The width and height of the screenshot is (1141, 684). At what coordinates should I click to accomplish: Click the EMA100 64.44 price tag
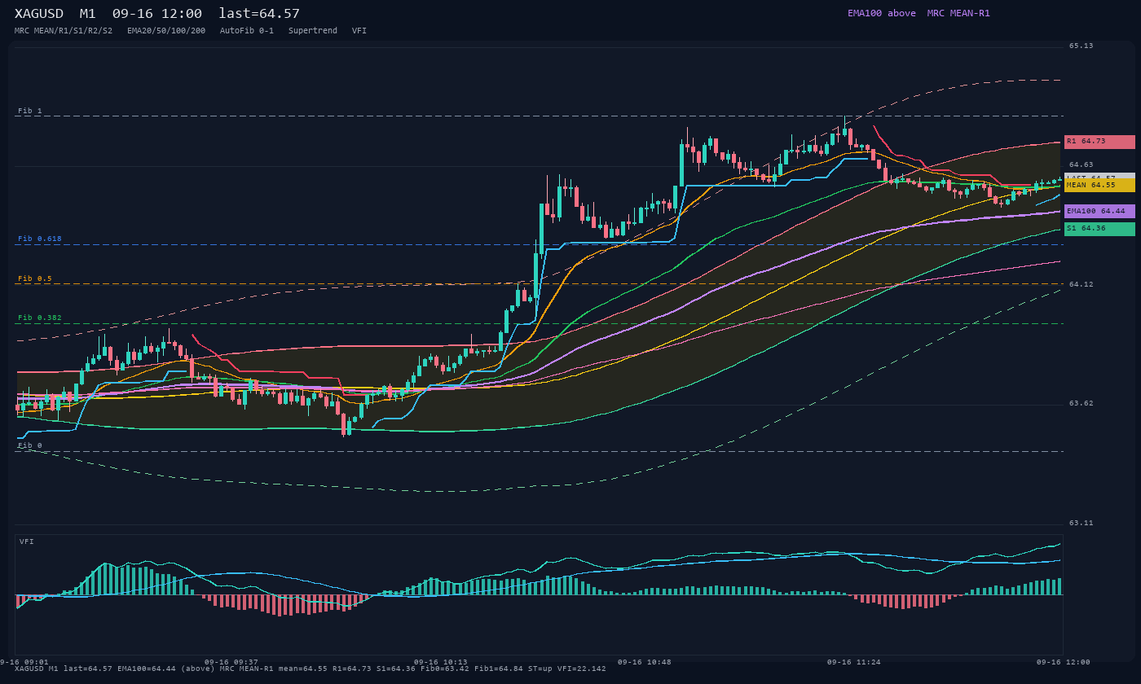(1099, 211)
